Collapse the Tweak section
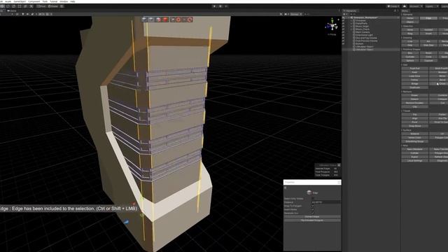Screen dimensions: 448x252 (402, 111)
